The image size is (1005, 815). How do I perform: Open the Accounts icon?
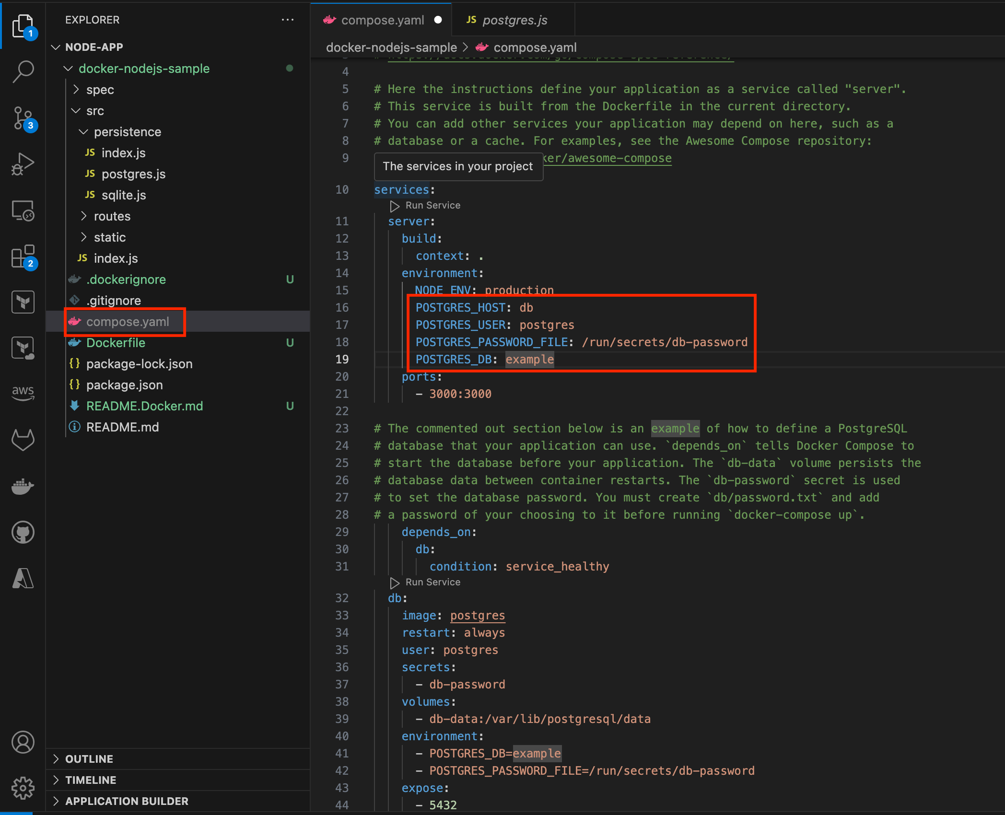(x=23, y=742)
